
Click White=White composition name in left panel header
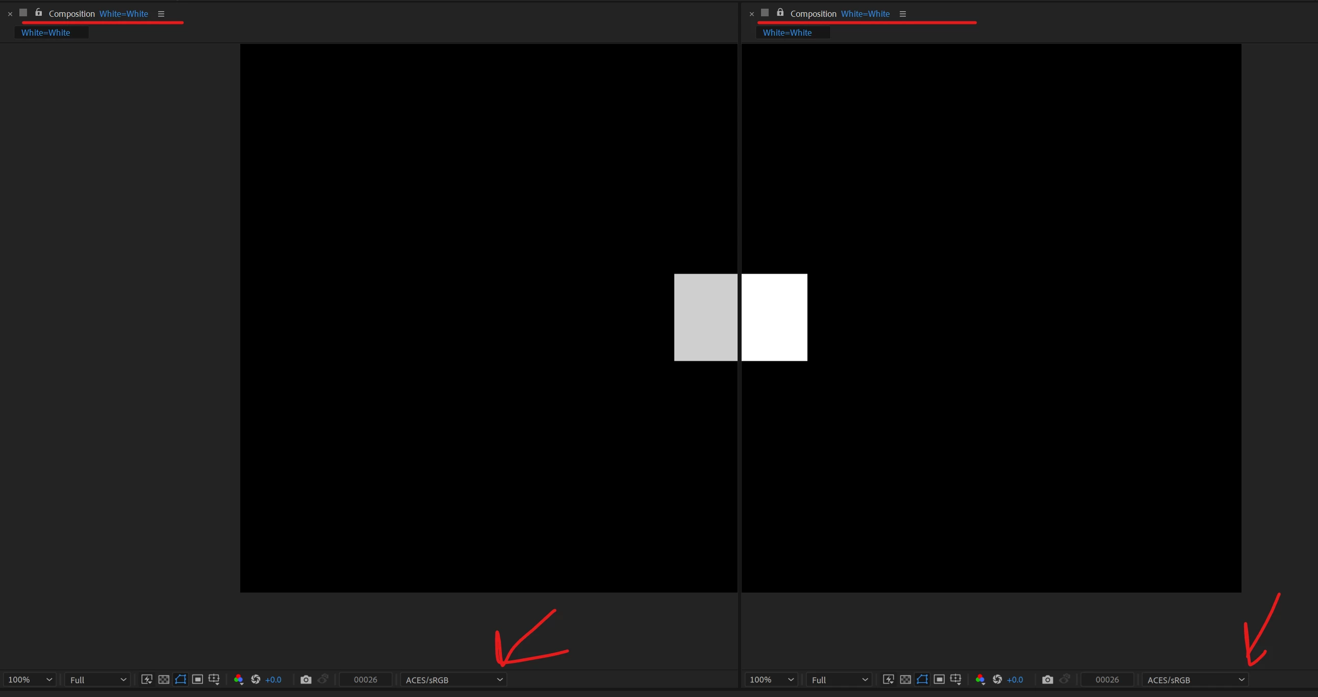(x=124, y=14)
